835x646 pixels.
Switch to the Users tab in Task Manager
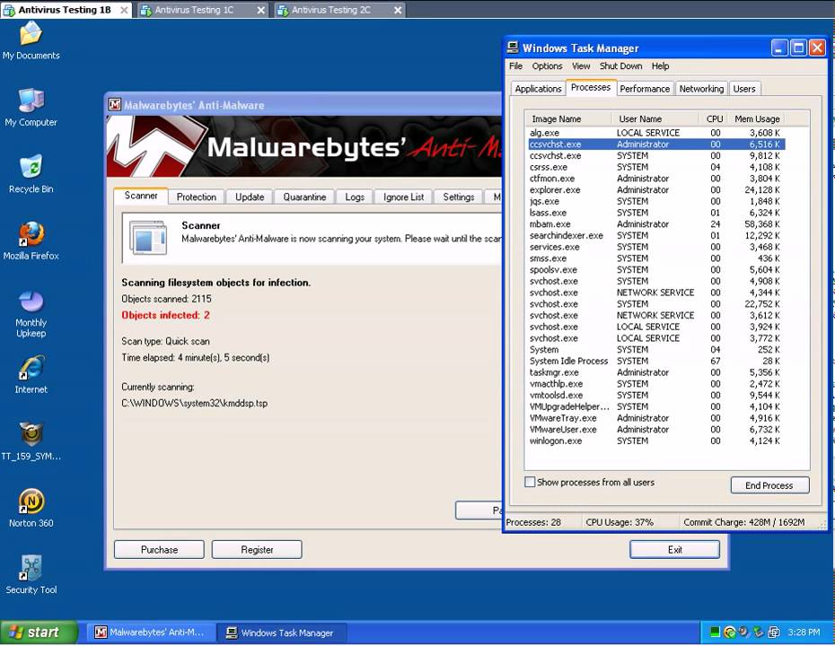pyautogui.click(x=744, y=89)
